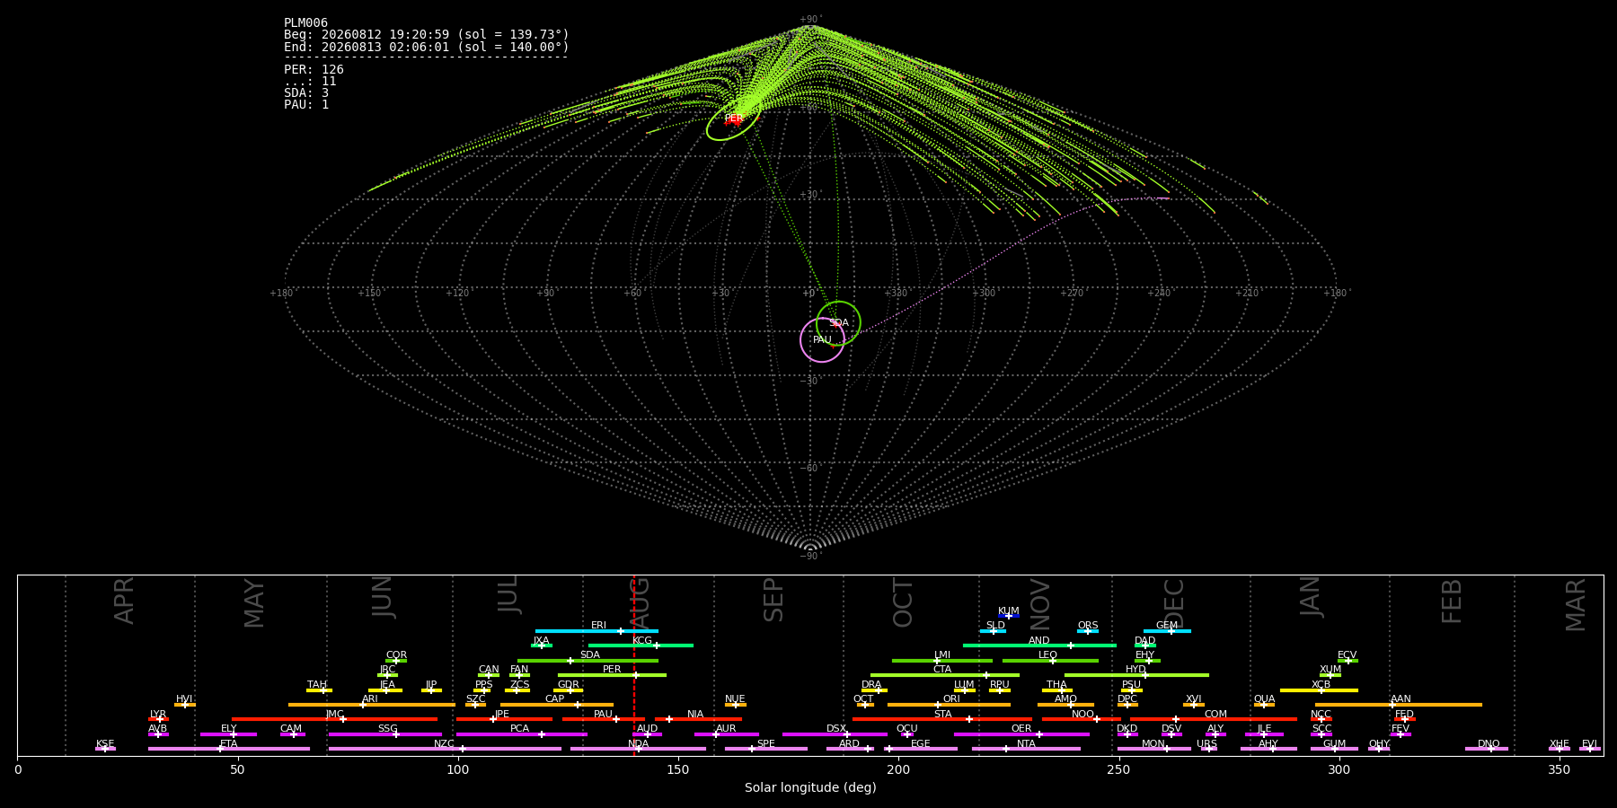Click the +90 north pole label
This screenshot has height=808, width=1617.
(x=810, y=20)
